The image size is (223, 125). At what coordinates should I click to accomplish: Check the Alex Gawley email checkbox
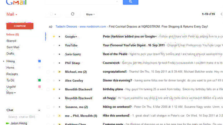tap(48, 80)
